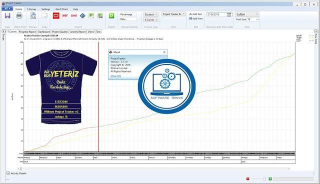Image resolution: width=320 pixels, height=184 pixels.
Task: Switch to the Text tab
Action: tap(98, 32)
